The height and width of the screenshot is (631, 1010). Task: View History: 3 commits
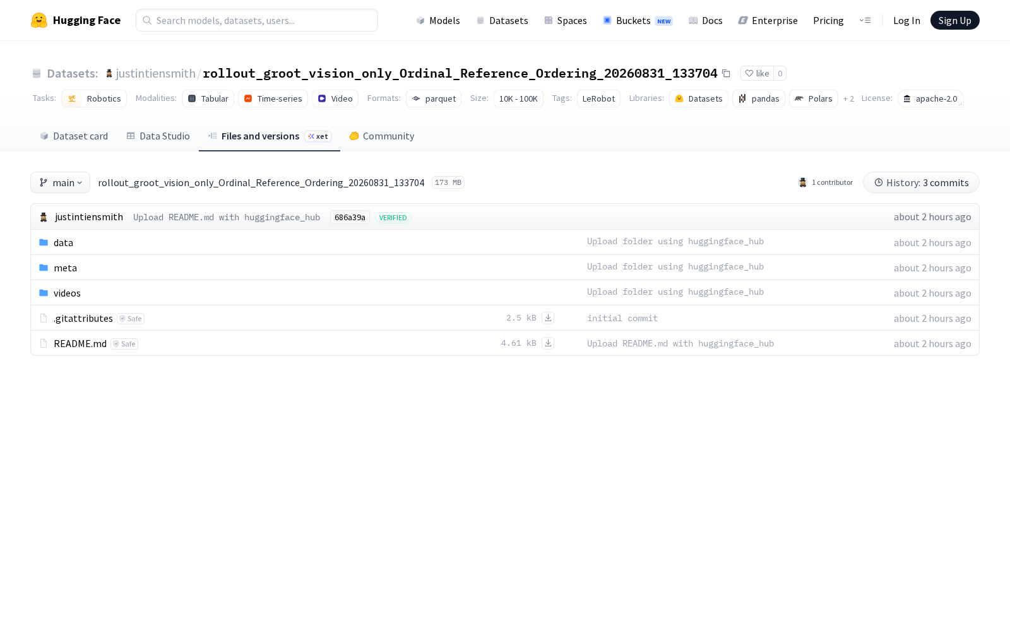click(921, 182)
